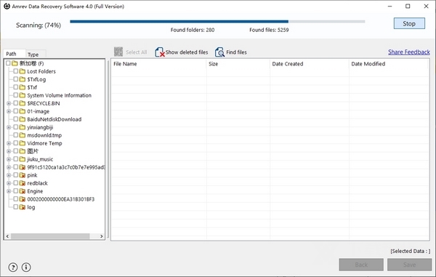Click the BaiduNetdiskDownload folder icon
This screenshot has height=277, width=436.
pyautogui.click(x=23, y=119)
